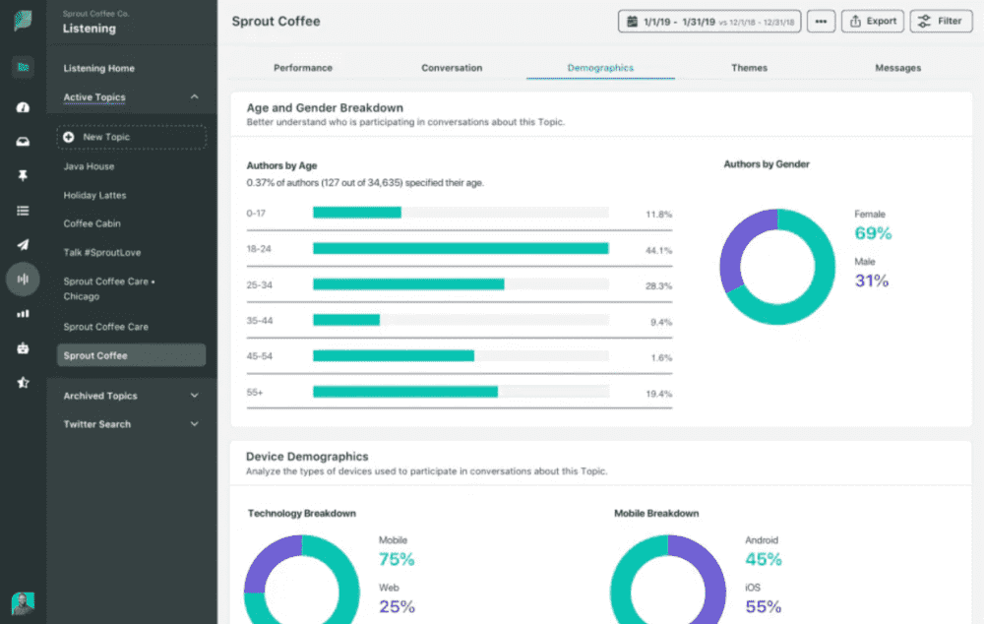The width and height of the screenshot is (984, 624).
Task: Open the Holiday Lattes topic
Action: [94, 195]
